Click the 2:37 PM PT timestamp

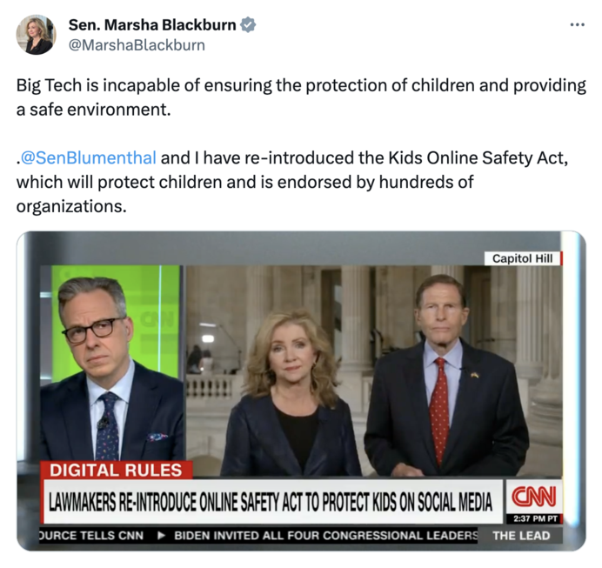click(535, 519)
